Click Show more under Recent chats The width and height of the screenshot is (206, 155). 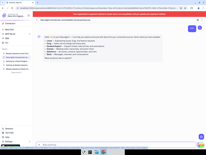click(16, 73)
